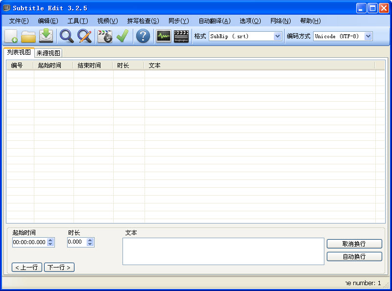The width and height of the screenshot is (392, 291).
Task: Open Help blue question mark icon
Action: 143,36
